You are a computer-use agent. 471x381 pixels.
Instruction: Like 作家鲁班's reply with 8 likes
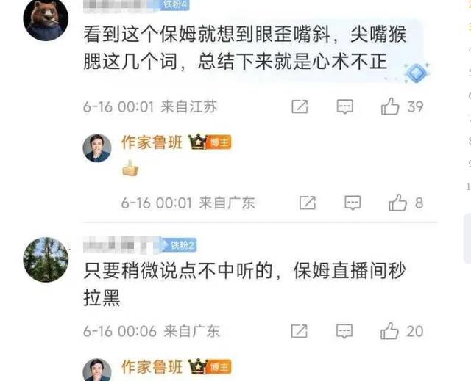pos(397,203)
